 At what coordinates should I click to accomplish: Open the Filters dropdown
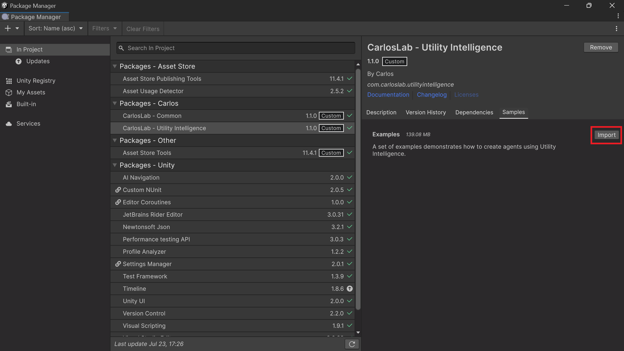[105, 29]
